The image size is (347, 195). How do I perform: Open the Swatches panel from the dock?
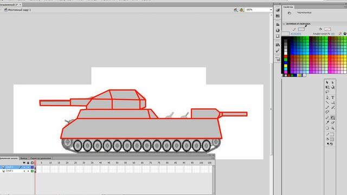(278, 16)
